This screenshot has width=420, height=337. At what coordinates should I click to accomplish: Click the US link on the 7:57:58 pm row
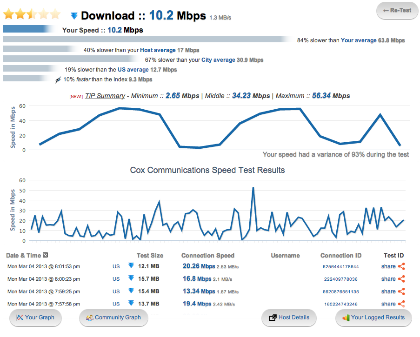click(116, 304)
